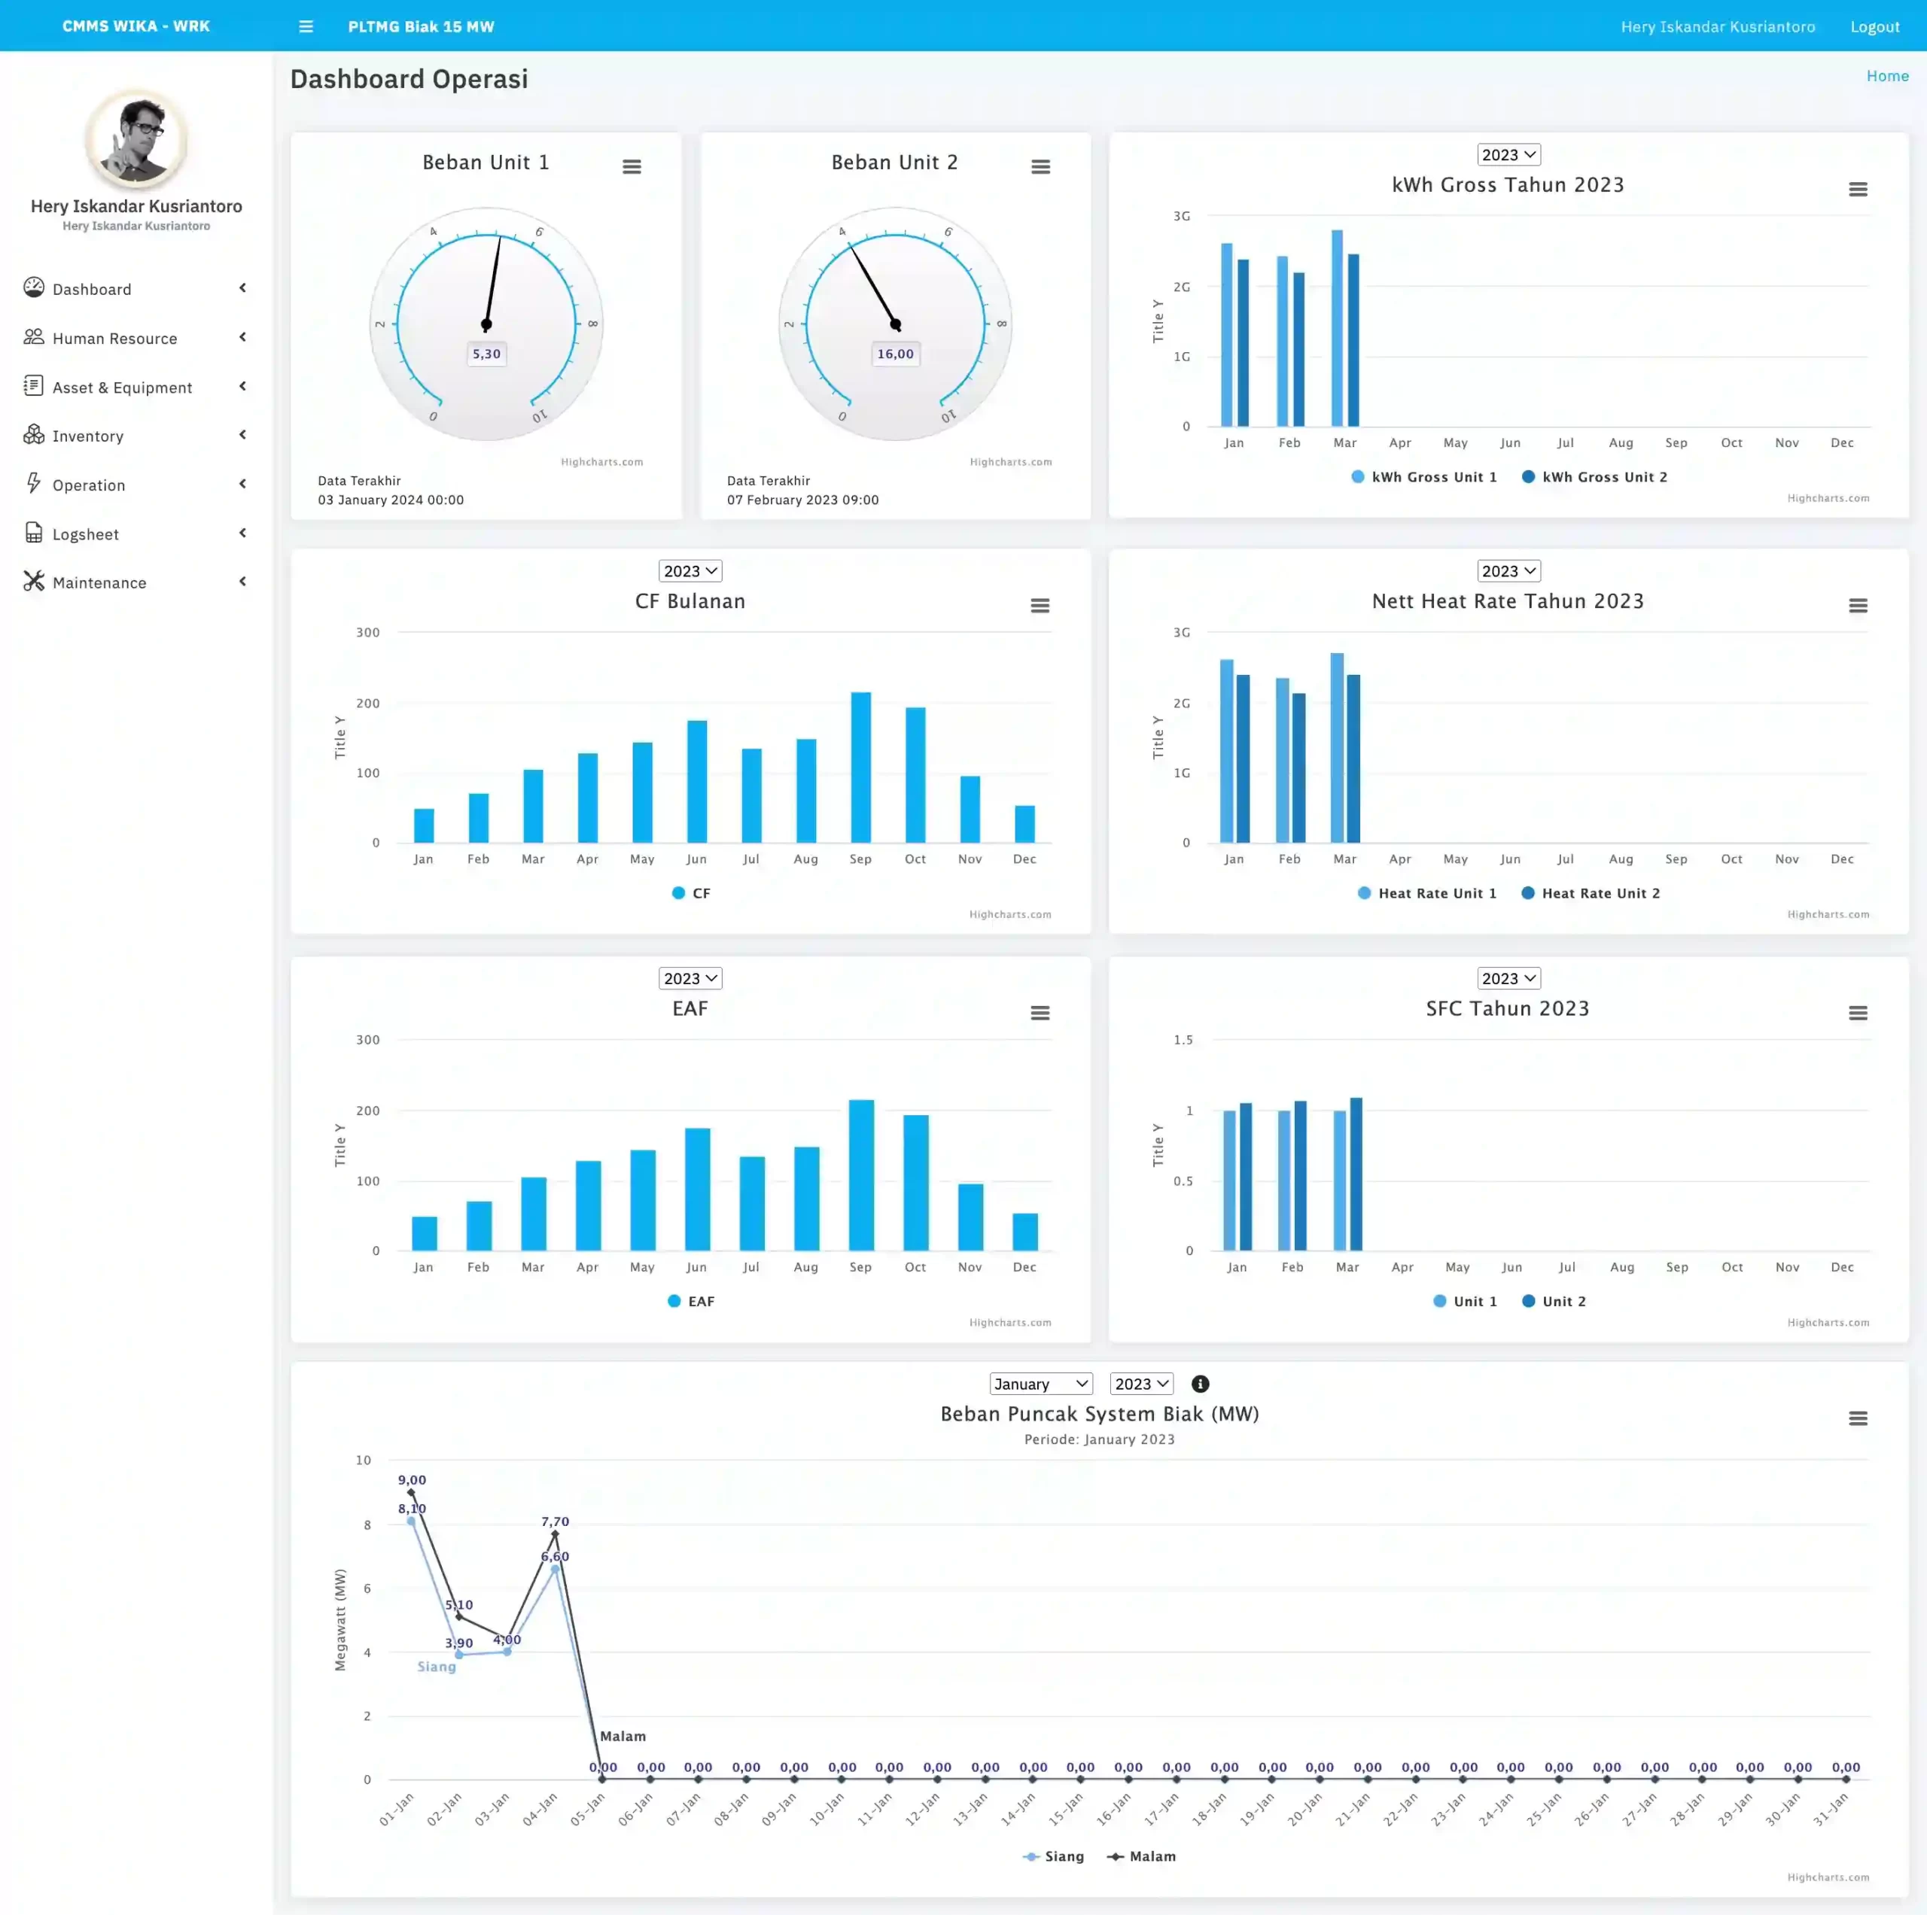
Task: Click Highcharts.com credit under CF Bulanan
Action: 1009,914
